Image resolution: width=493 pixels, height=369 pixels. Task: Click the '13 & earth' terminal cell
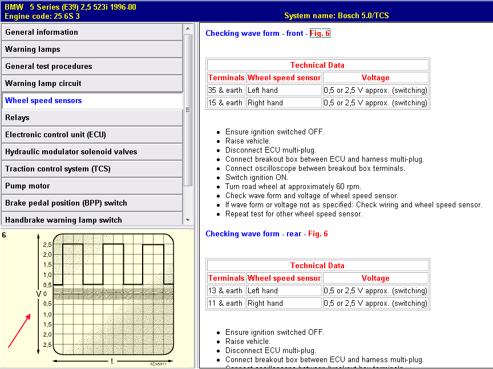pos(225,291)
